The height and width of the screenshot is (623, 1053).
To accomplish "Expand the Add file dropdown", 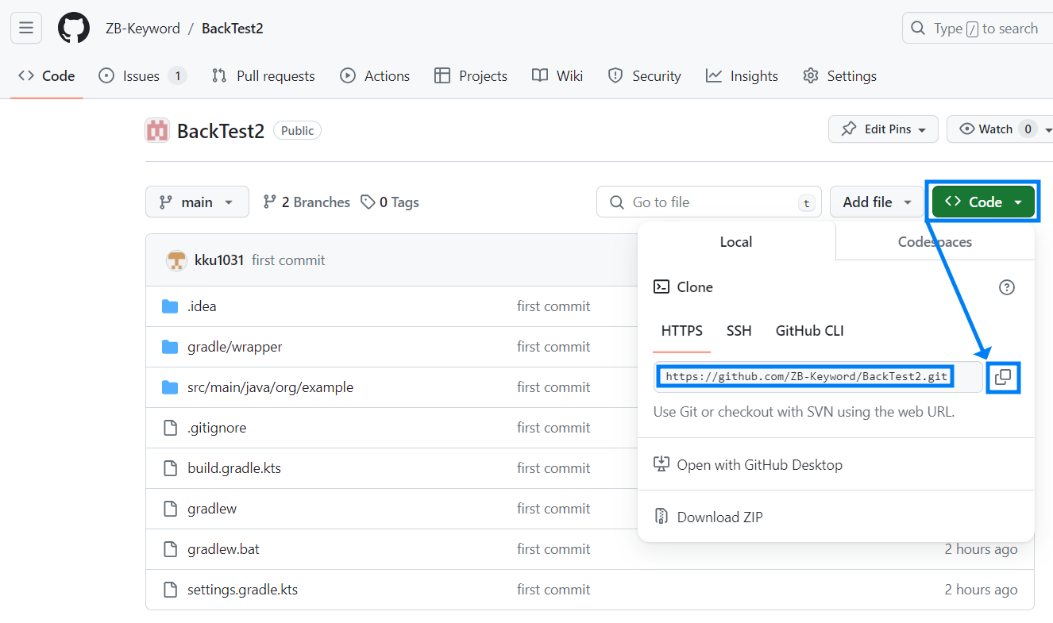I will click(x=877, y=202).
